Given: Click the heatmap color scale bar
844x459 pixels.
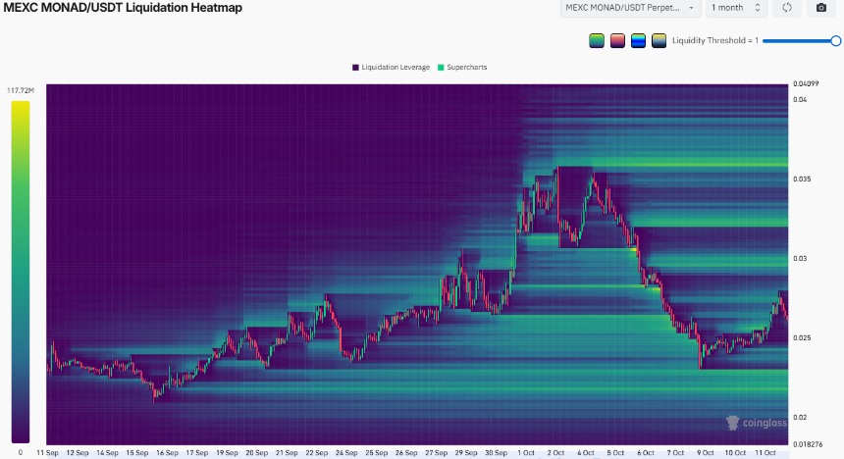Looking at the screenshot, I should [21, 272].
